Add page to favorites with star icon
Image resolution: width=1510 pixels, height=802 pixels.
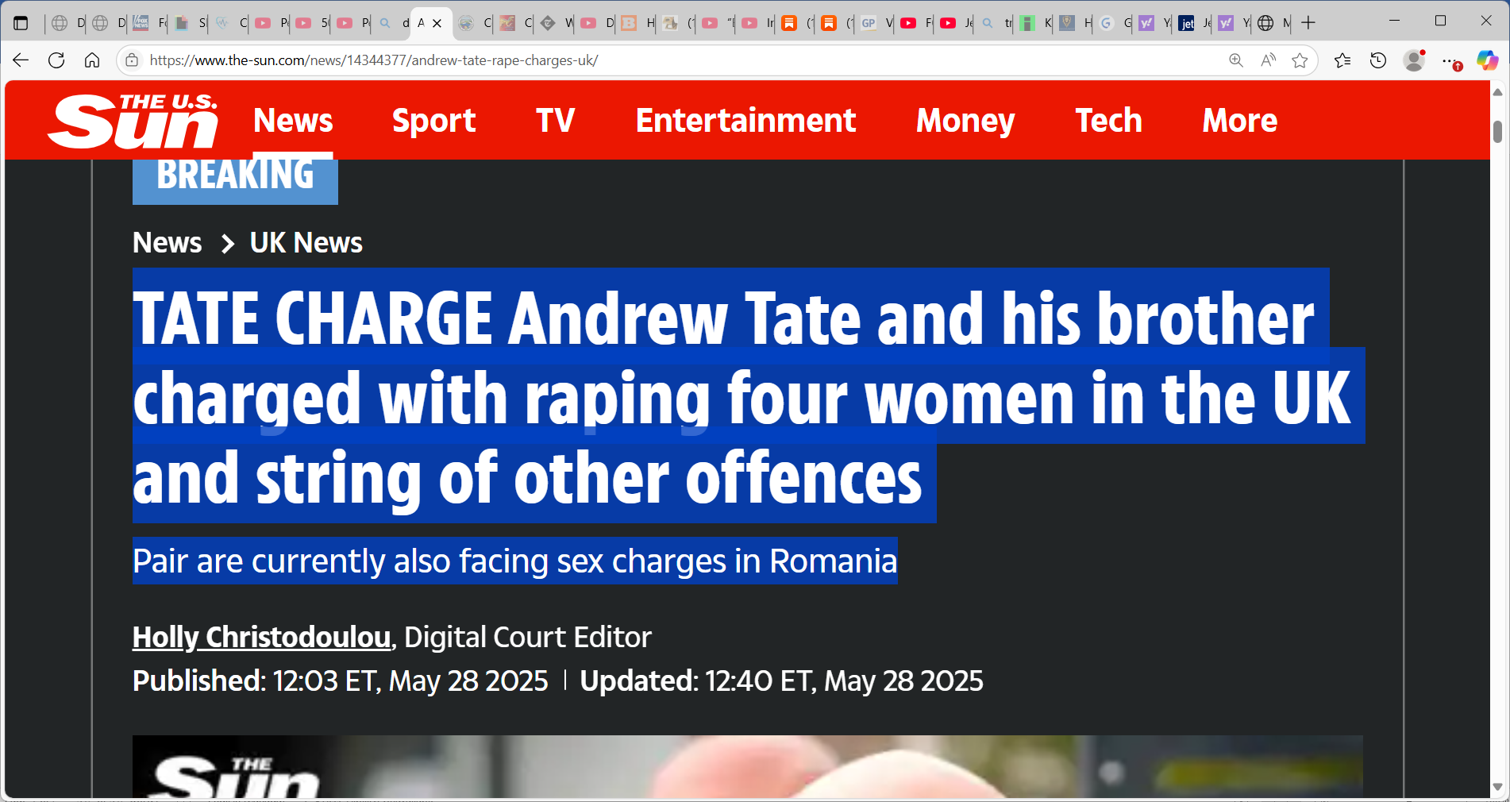click(x=1300, y=60)
